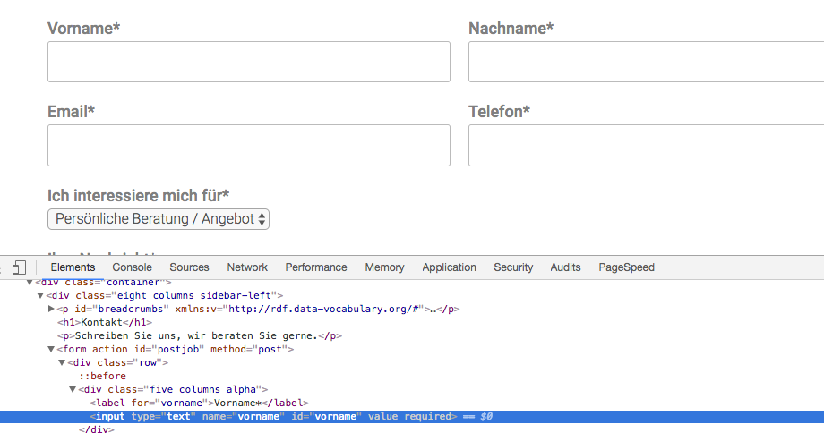The height and width of the screenshot is (433, 824).
Task: Click the Telefon* label
Action: (499, 111)
